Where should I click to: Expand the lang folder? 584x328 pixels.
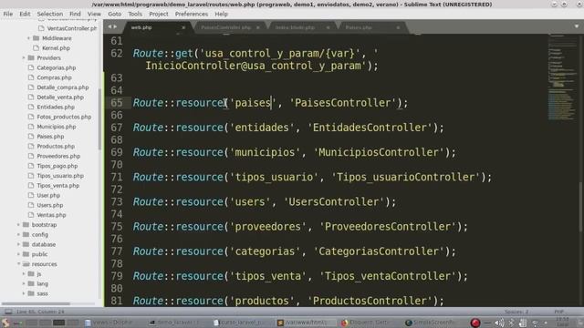click(x=24, y=283)
